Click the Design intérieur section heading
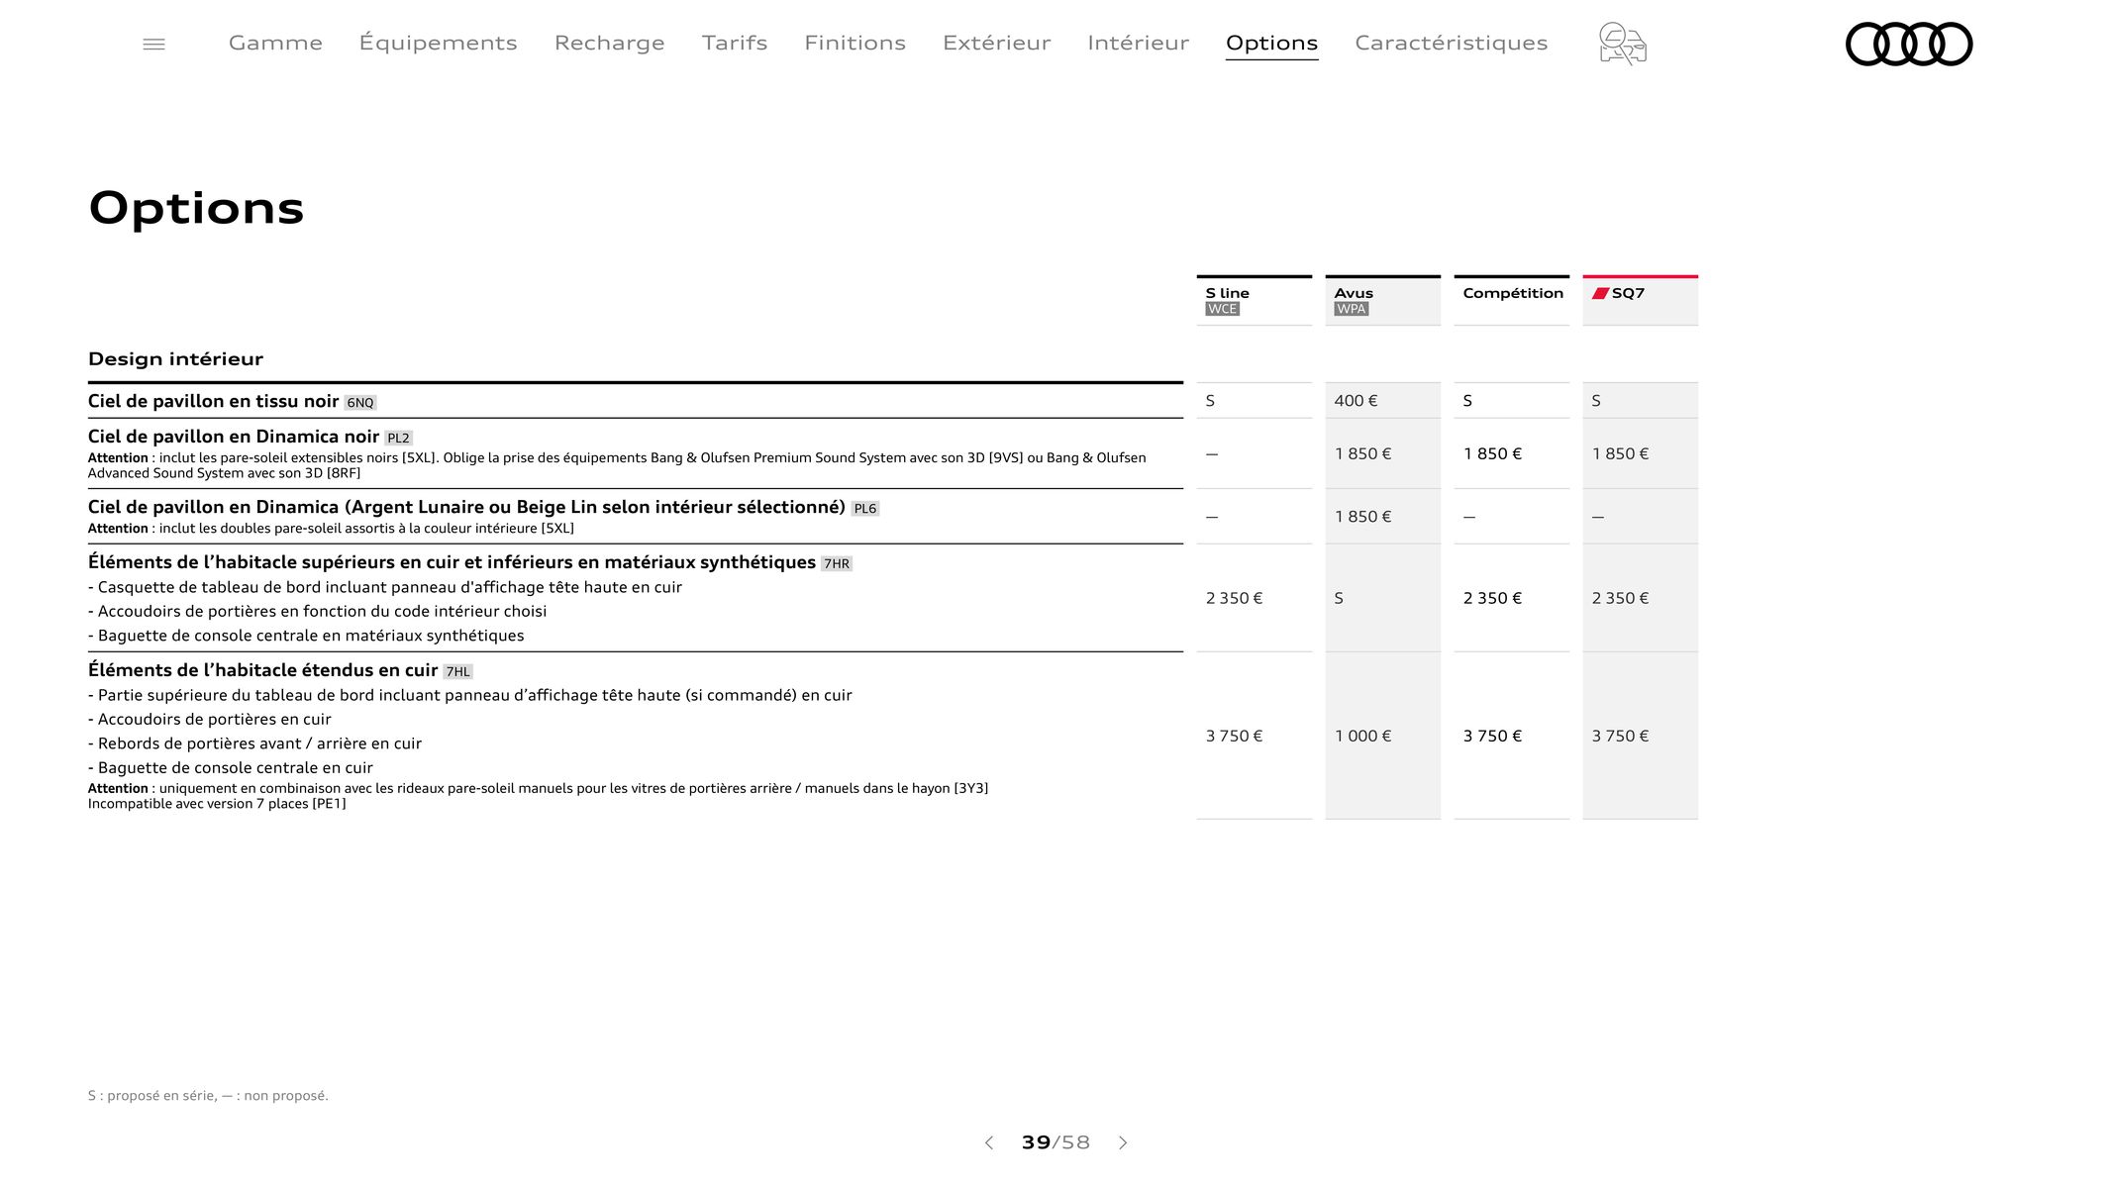The height and width of the screenshot is (1188, 2112). coord(175,358)
